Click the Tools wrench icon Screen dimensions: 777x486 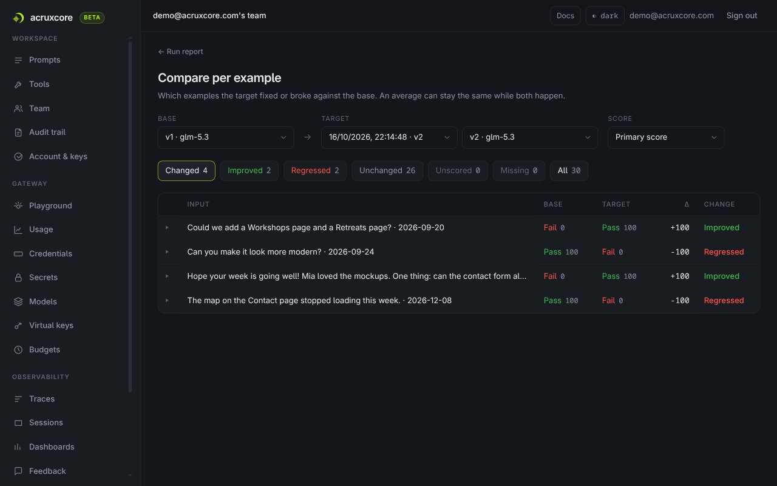[18, 84]
